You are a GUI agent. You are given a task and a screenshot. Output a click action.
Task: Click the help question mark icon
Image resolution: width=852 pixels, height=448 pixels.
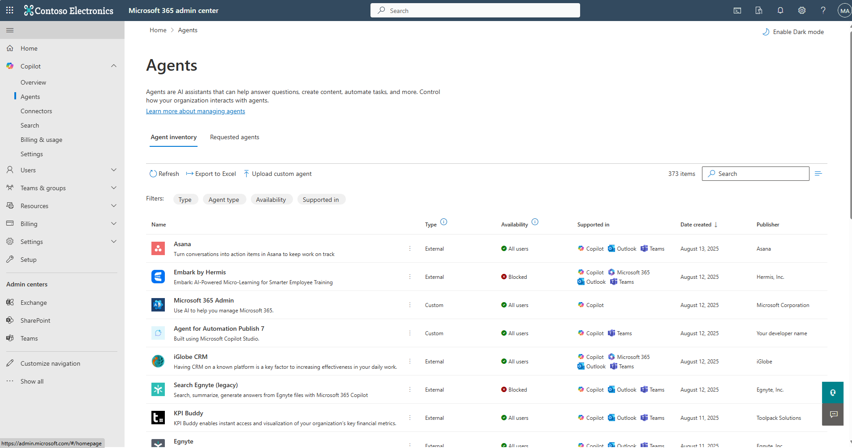(823, 10)
